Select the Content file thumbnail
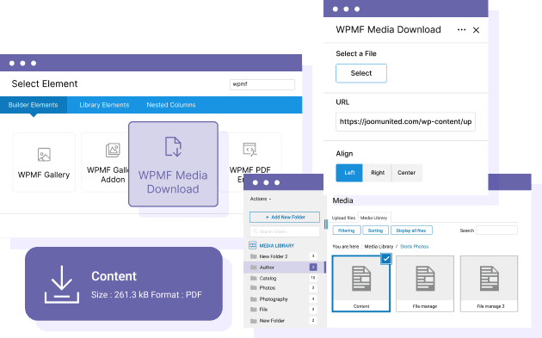Image resolution: width=542 pixels, height=338 pixels. coord(361,284)
